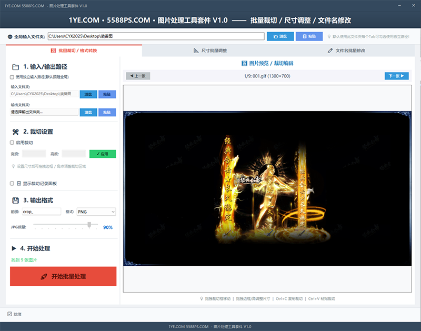Click the JPG质量 slider handle

89,225
